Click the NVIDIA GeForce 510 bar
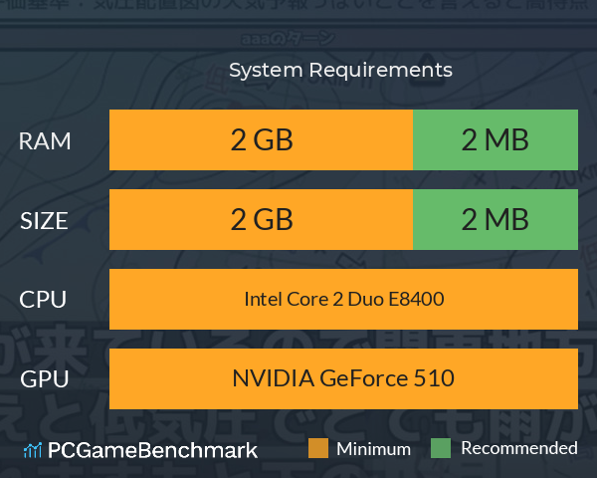 click(343, 378)
